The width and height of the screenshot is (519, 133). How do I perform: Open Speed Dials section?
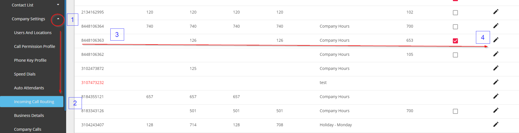[25, 74]
